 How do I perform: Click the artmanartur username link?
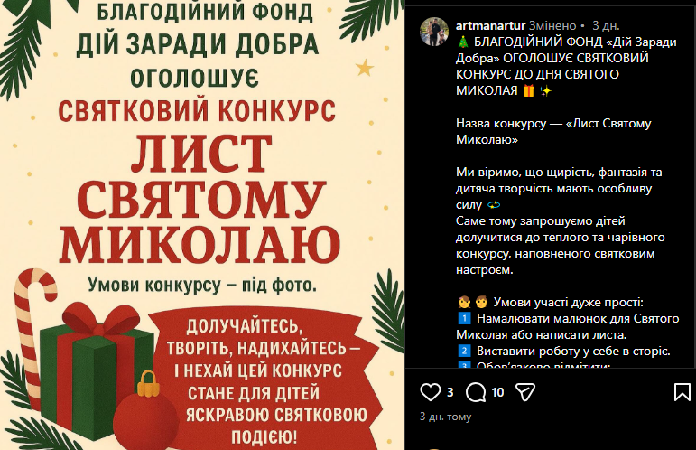(490, 26)
